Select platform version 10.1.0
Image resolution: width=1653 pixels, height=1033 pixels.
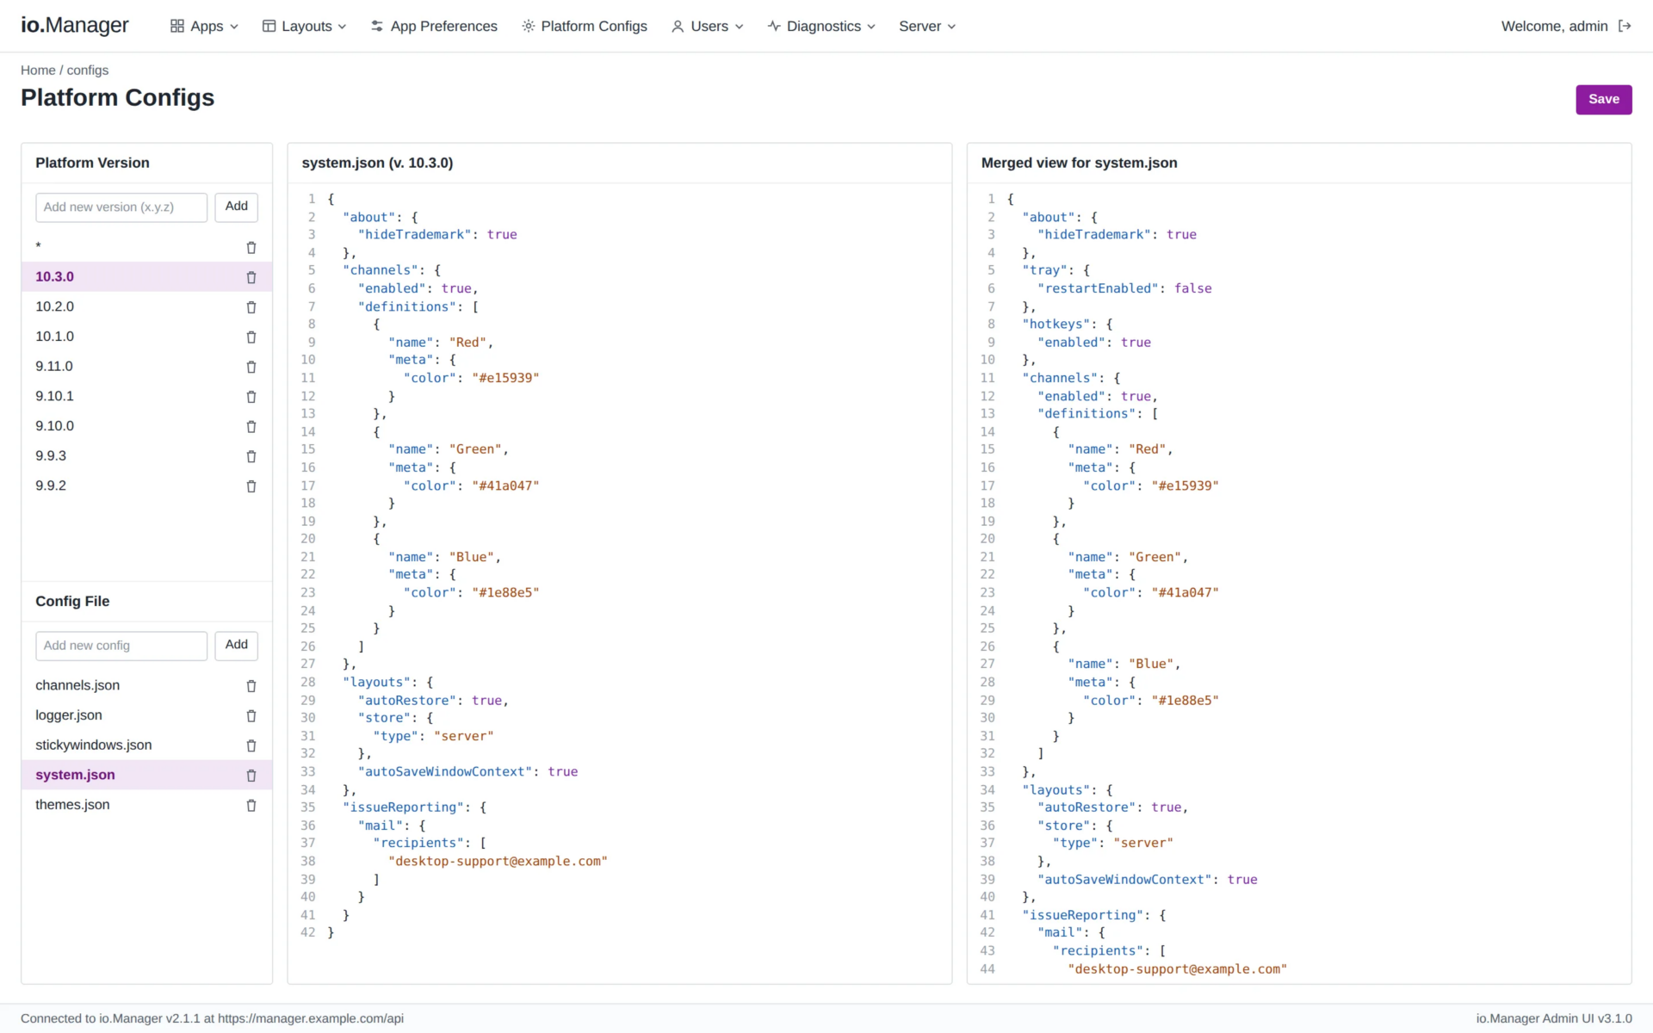click(x=147, y=337)
